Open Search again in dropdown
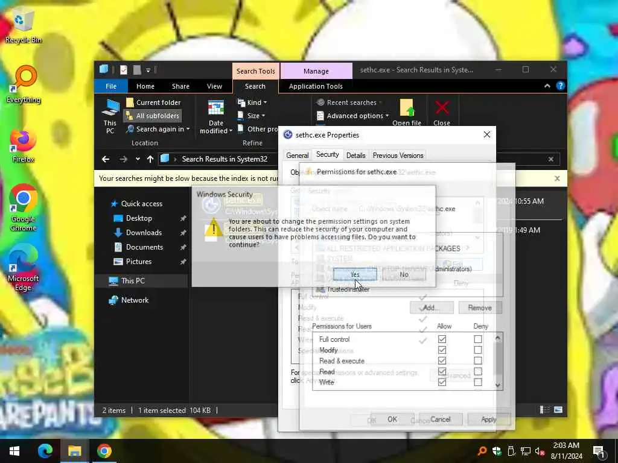Screen dimensions: 618x463 point(158,129)
